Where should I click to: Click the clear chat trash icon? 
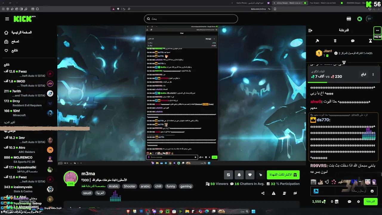coord(335,41)
